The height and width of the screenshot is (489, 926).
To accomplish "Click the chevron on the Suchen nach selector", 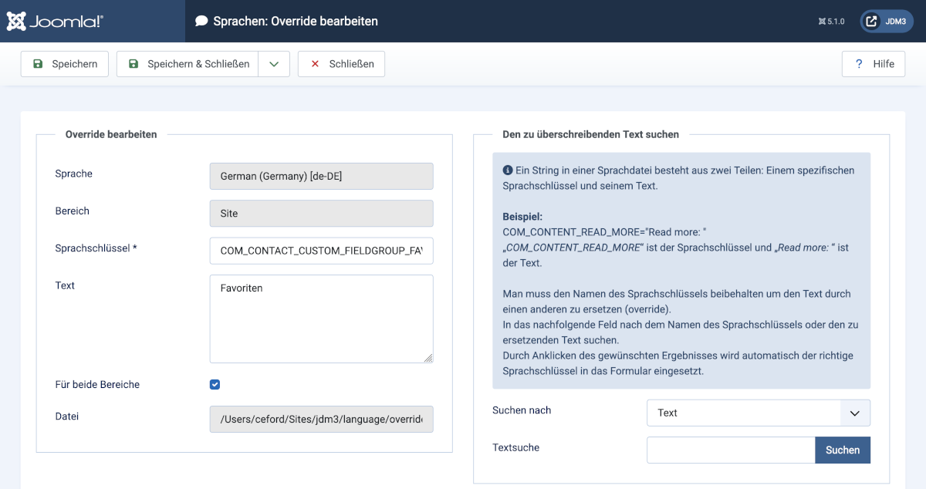I will coord(854,413).
